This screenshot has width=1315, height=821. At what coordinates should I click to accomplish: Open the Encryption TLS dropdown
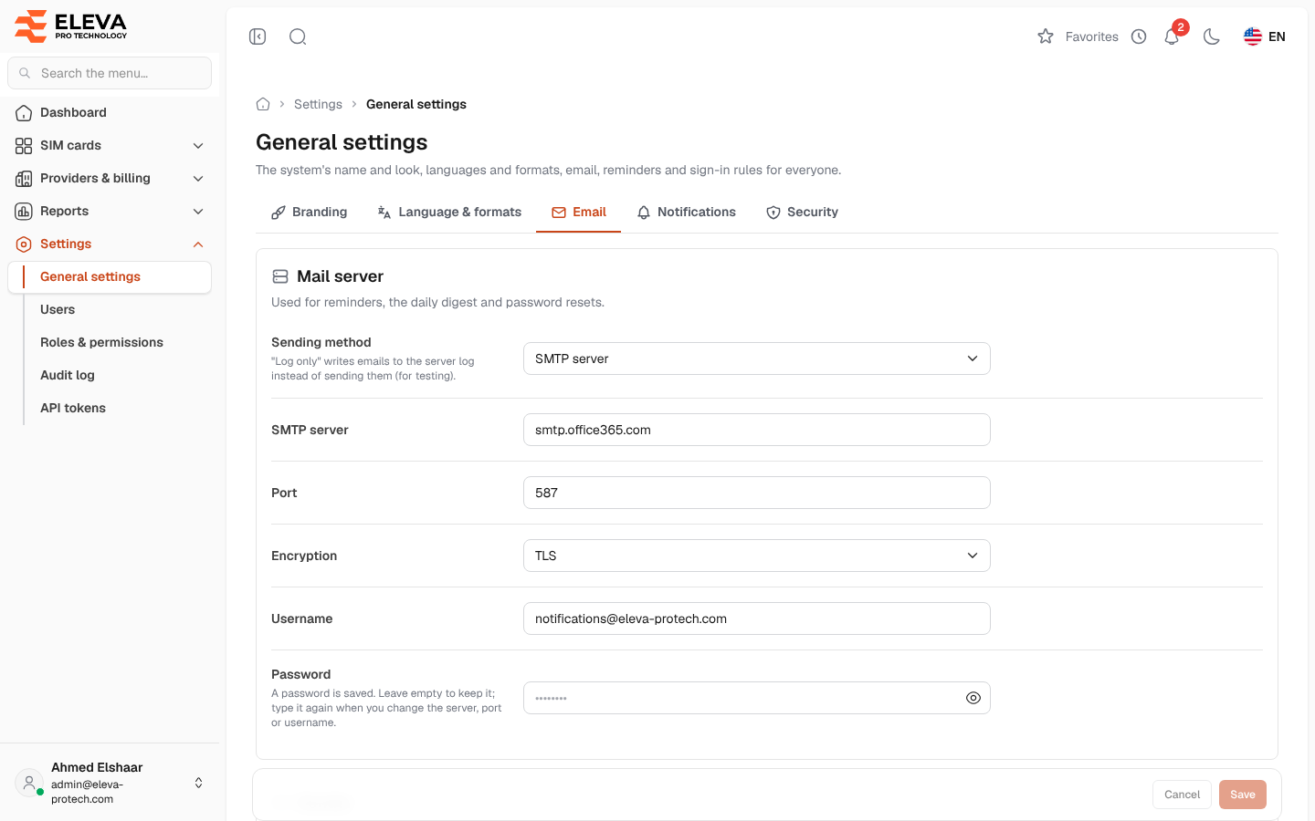point(756,556)
